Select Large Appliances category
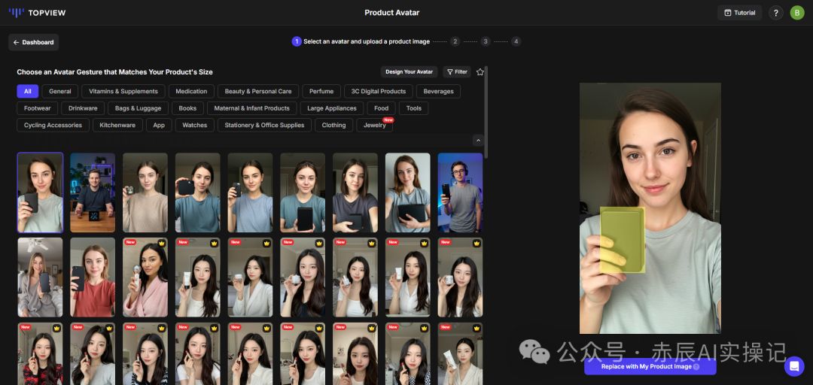 [332, 108]
